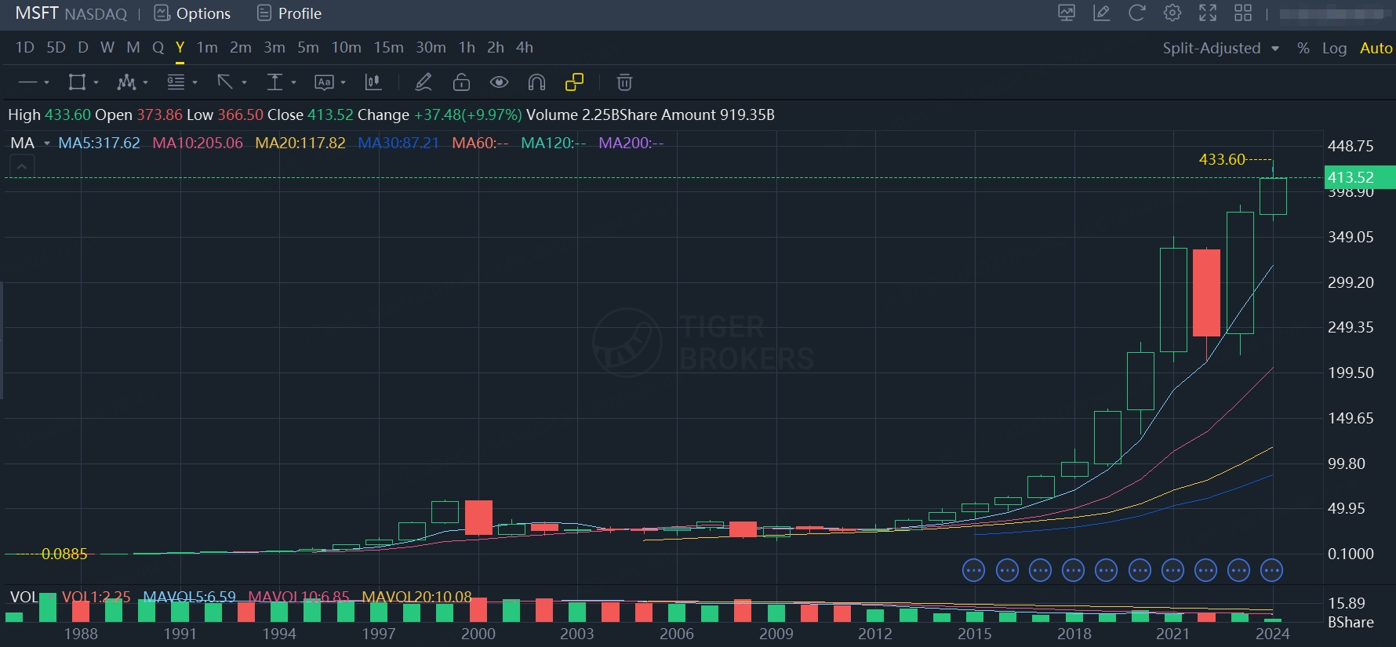Switch to the 5D timeframe
The image size is (1396, 647).
pos(56,47)
